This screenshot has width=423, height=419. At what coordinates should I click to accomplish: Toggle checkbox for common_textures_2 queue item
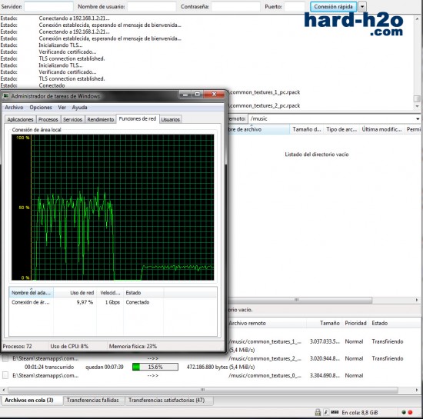5,358
